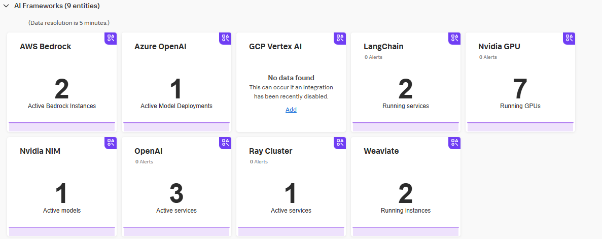The width and height of the screenshot is (602, 239).
Task: Click the purple corner icon on LangChain card
Action: pyautogui.click(x=454, y=38)
